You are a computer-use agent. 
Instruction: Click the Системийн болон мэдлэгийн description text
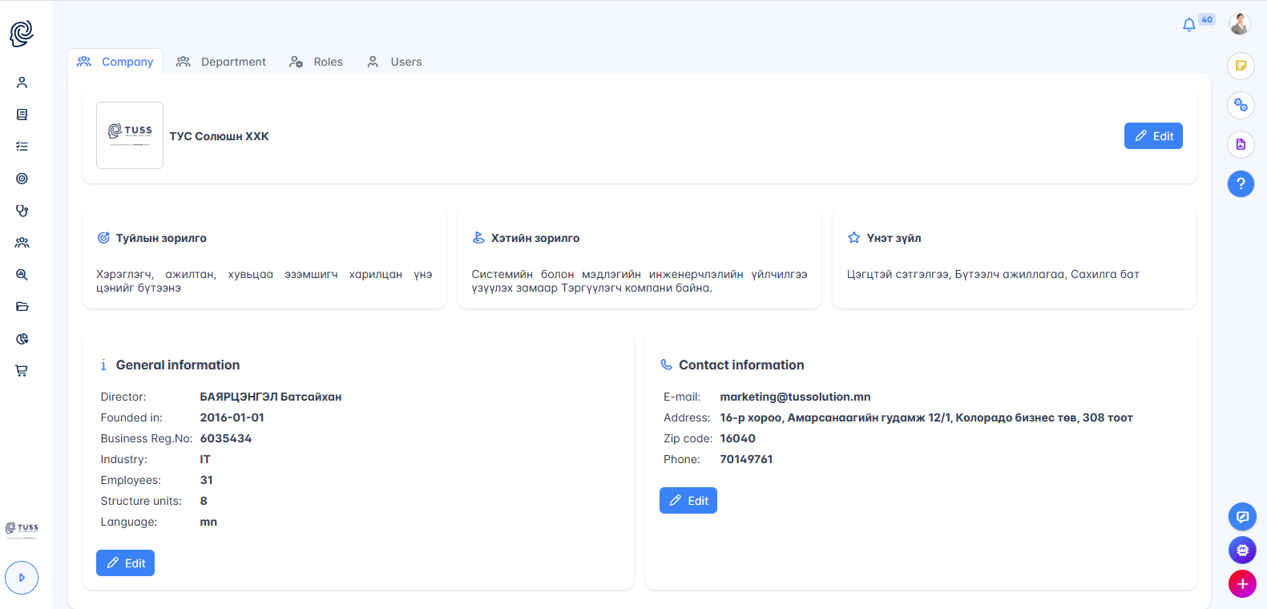tap(640, 281)
